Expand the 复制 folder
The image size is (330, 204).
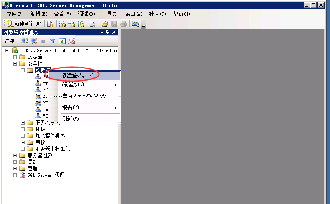[x=15, y=162]
